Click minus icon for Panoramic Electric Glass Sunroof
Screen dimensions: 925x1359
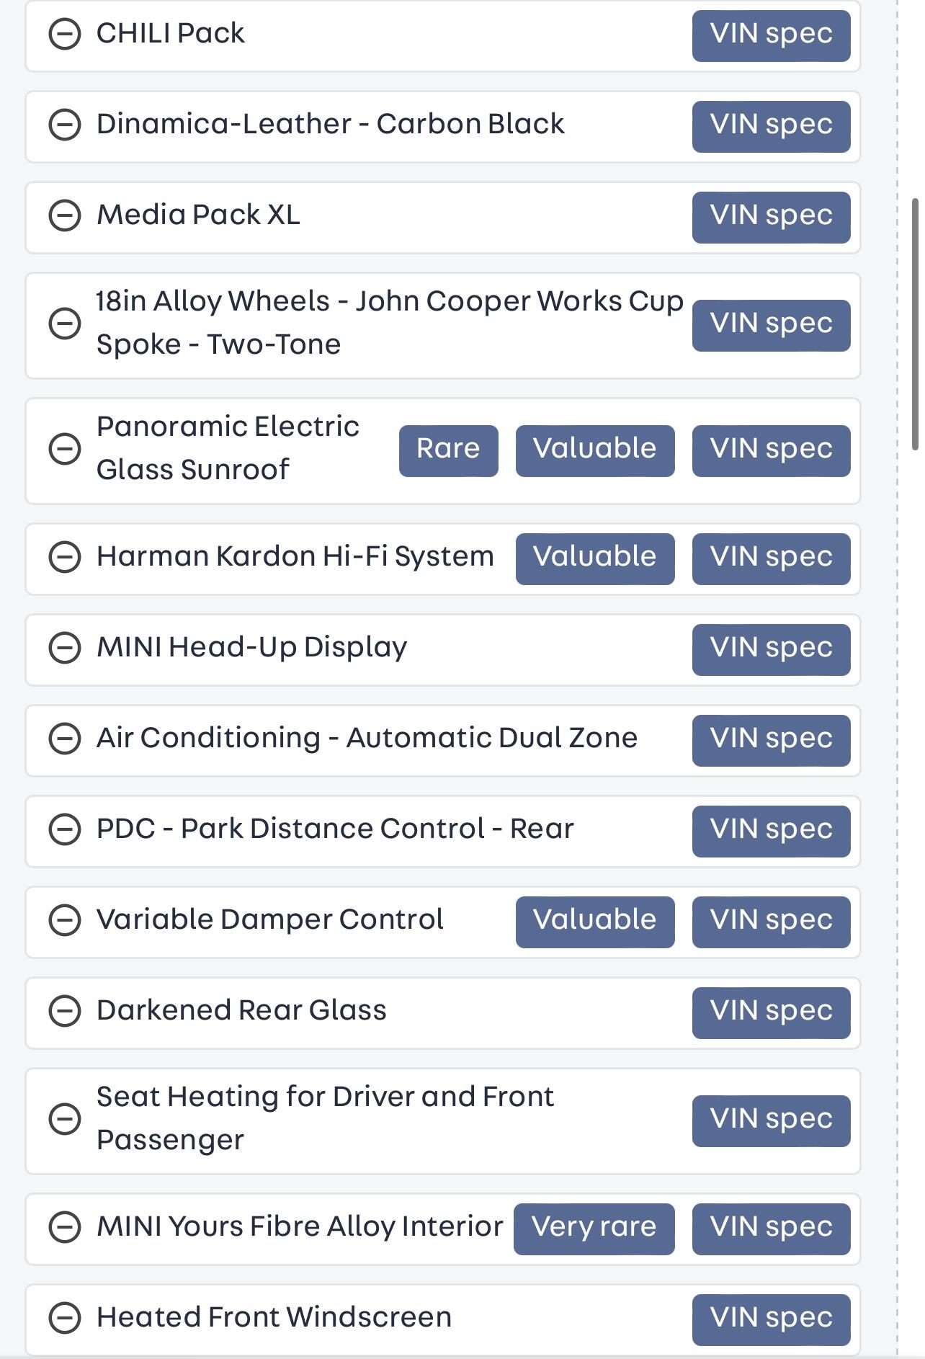pos(64,449)
